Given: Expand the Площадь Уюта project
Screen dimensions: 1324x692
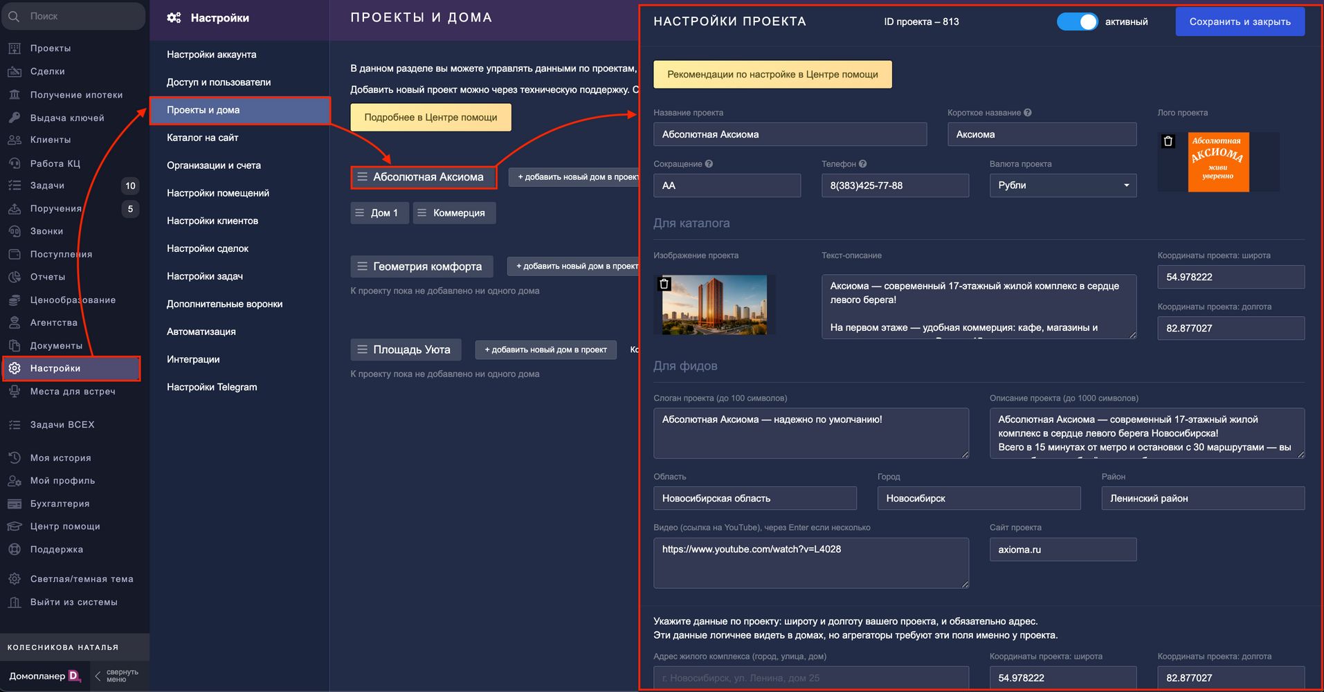Looking at the screenshot, I should pos(411,349).
